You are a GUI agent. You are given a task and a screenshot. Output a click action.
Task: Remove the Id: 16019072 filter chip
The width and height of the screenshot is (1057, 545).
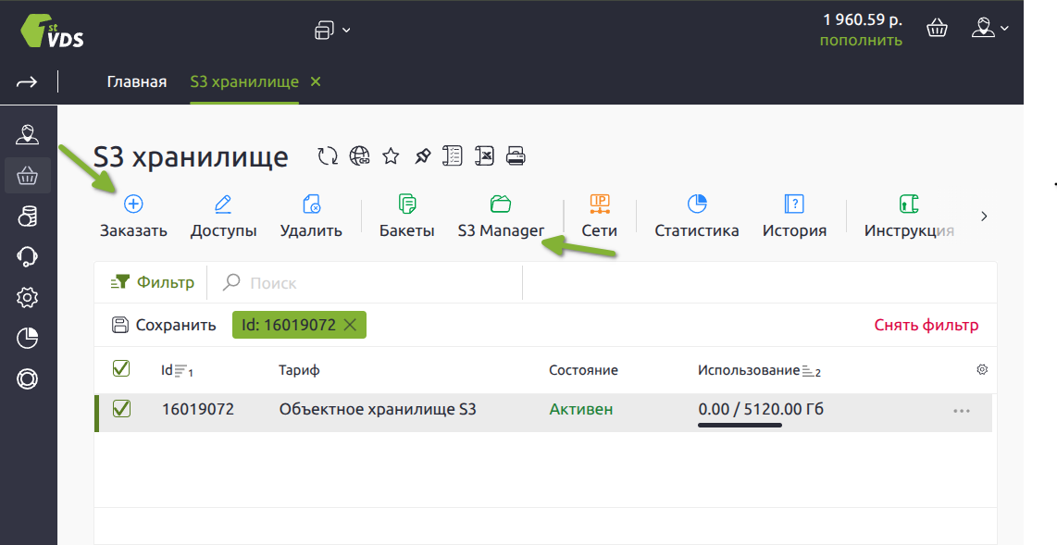(x=350, y=325)
